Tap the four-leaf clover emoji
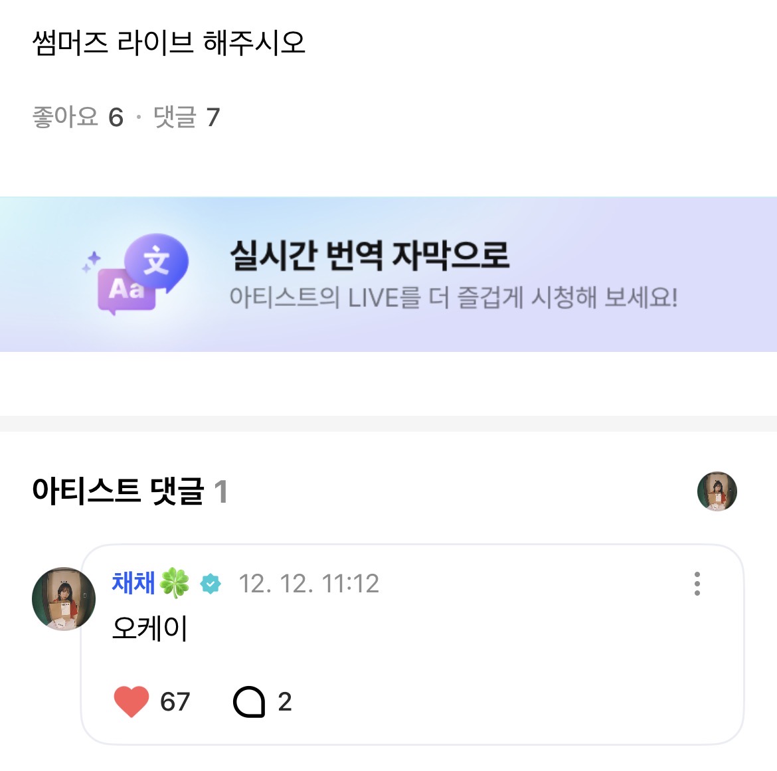This screenshot has height=771, width=777. click(x=175, y=583)
